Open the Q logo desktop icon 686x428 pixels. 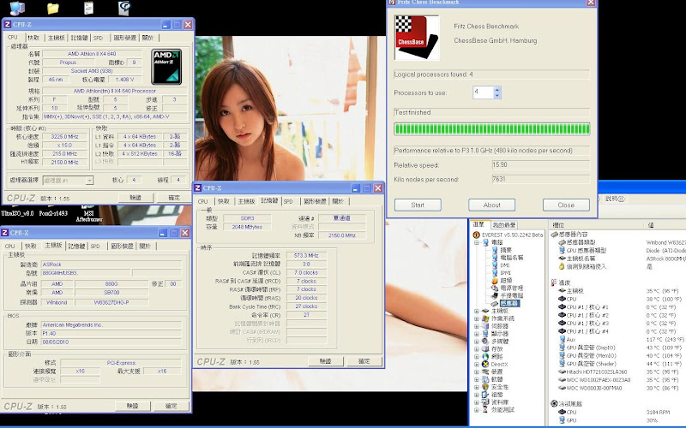pyautogui.click(x=123, y=8)
